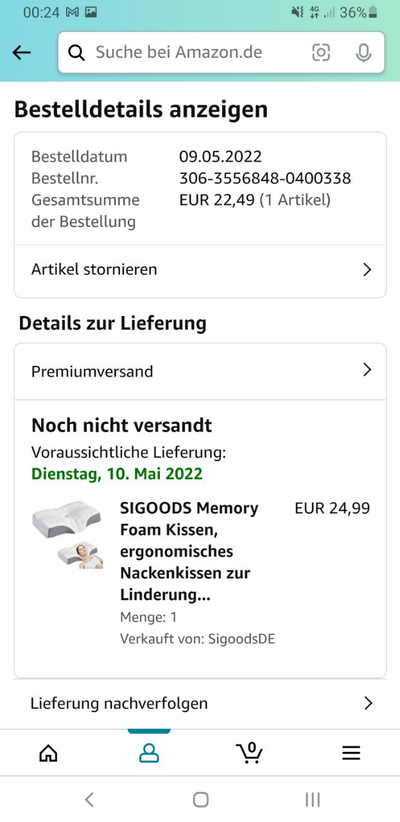Expand the Lieferung nachverfolgen chevron
Screen dimensions: 400x822
[368, 703]
